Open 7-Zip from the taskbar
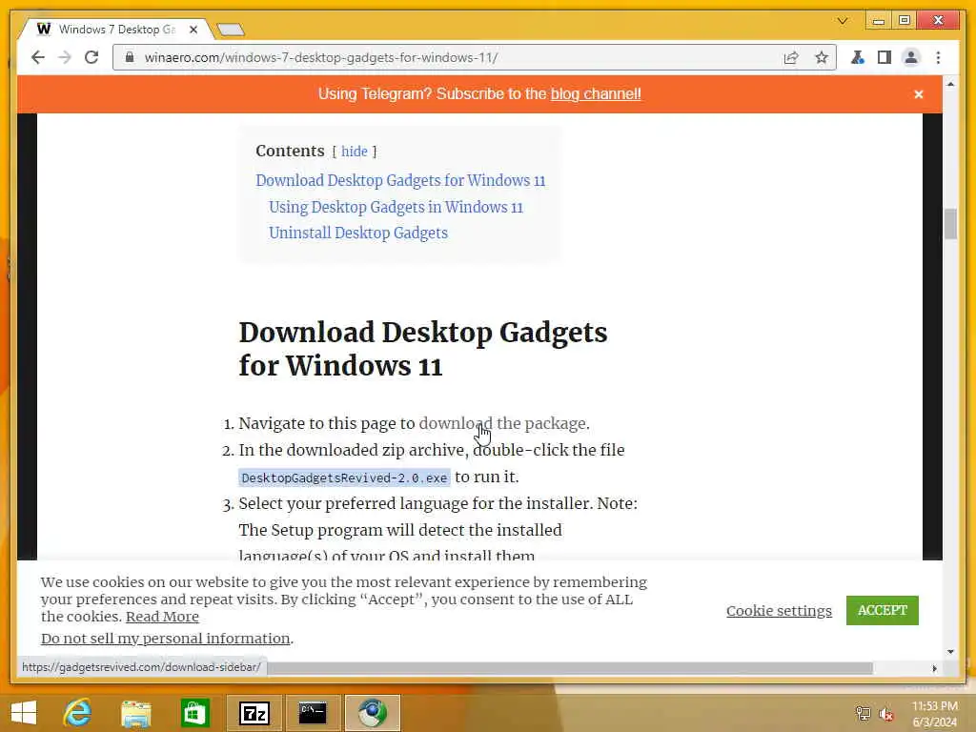This screenshot has width=976, height=732. tap(254, 713)
